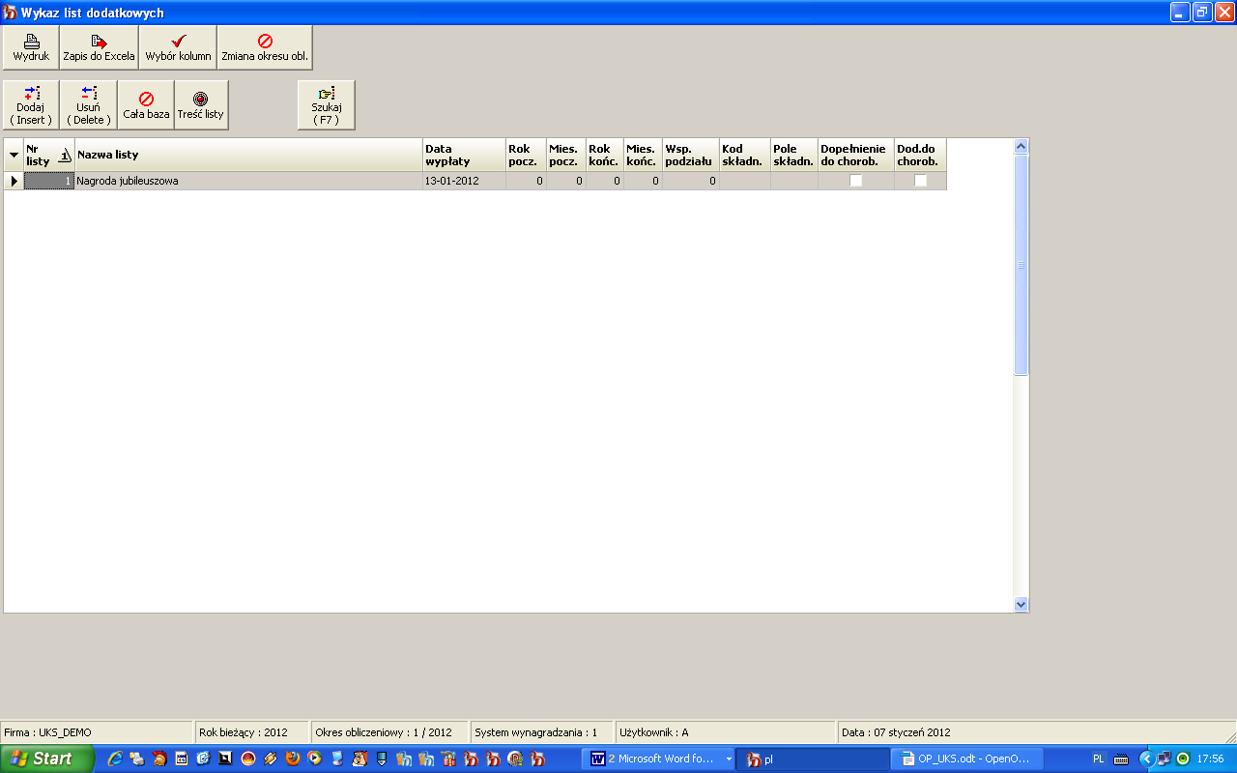
Task: Expand hidden tray icons arrow
Action: pyautogui.click(x=1147, y=759)
